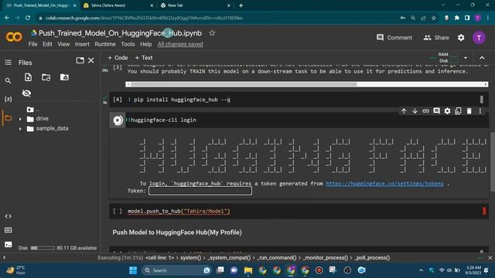Screen dimensions: 495x278
Task: Open notebook settings gear in header
Action: tap(461, 38)
